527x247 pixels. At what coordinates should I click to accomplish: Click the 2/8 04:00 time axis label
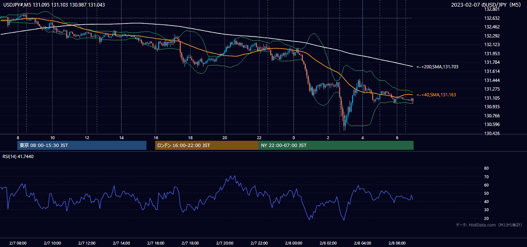[362, 243]
